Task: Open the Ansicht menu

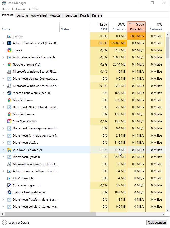Action: (x=33, y=9)
